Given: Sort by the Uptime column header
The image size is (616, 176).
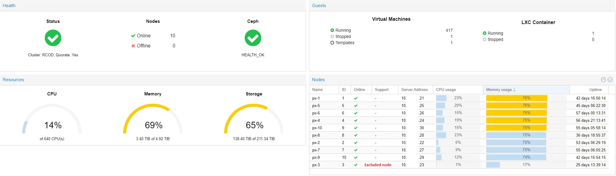Looking at the screenshot, I should pos(595,90).
